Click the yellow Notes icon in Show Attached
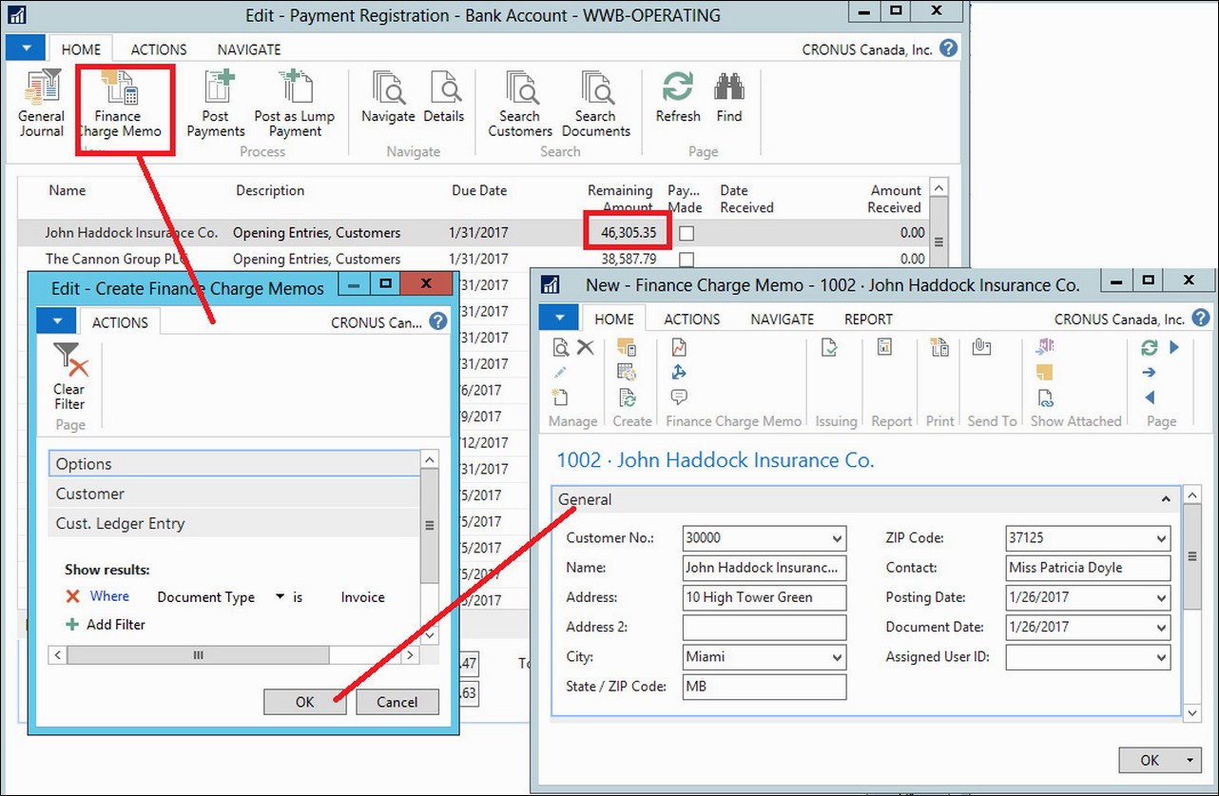The height and width of the screenshot is (796, 1219). [x=1044, y=372]
